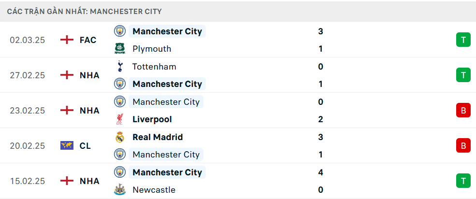Select the FAC competition label
Image resolution: width=476 pixels, height=199 pixels.
pyautogui.click(x=88, y=40)
